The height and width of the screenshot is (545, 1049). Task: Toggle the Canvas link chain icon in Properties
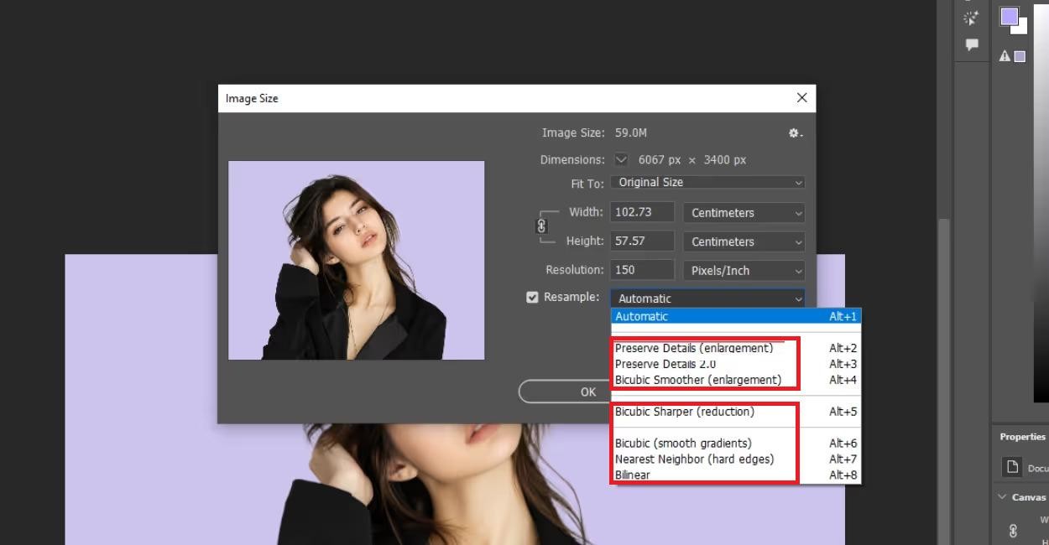[1013, 530]
